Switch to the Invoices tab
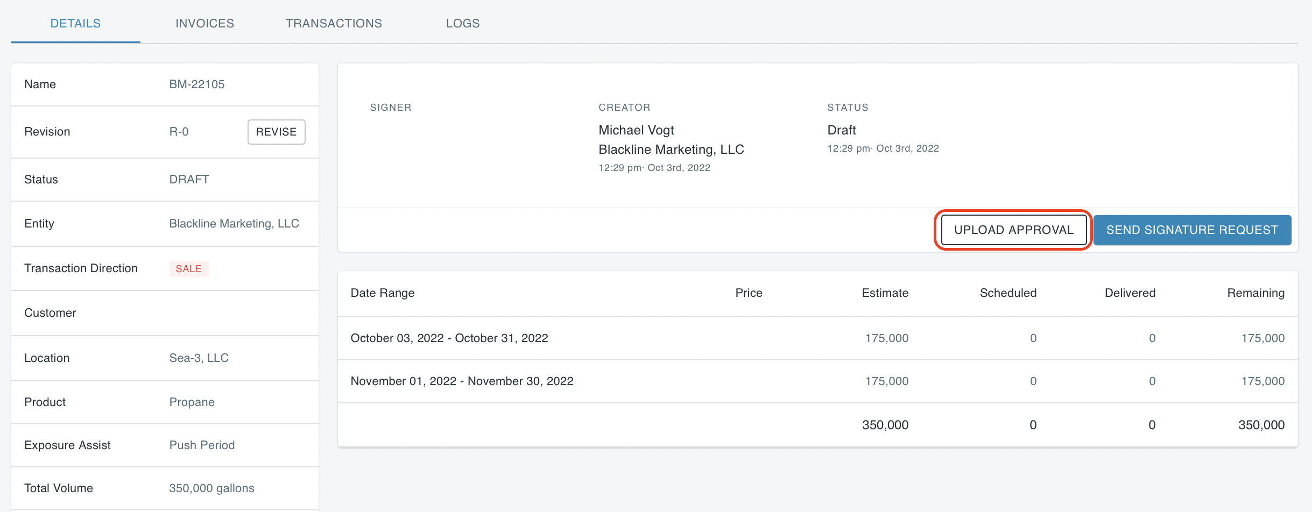Viewport: 1312px width, 512px height. pos(204,23)
